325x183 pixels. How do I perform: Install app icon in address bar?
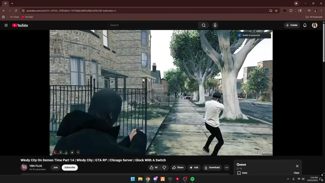[x=271, y=11]
